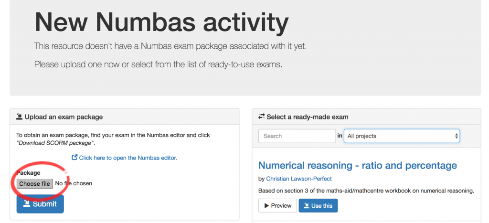This screenshot has height=223, width=489.
Task: Click the up-down arrows of the 'All projects' selector
Action: (x=456, y=136)
